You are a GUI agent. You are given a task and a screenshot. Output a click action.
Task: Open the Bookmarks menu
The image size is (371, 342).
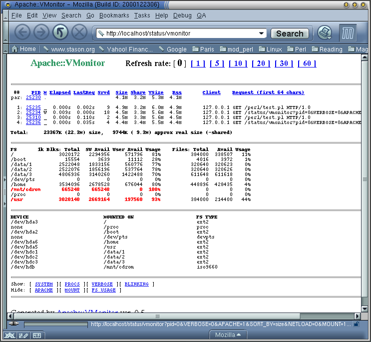pos(114,15)
